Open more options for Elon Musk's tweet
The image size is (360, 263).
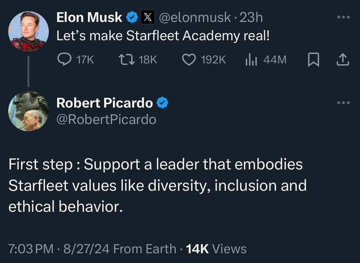[x=343, y=17]
